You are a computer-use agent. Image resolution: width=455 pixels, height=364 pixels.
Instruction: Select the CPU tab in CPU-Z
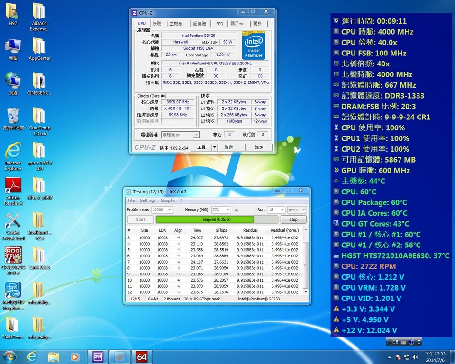tap(142, 24)
